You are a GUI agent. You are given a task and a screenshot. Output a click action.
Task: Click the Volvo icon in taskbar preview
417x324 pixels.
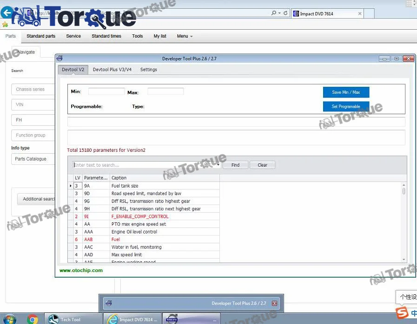(x=109, y=303)
